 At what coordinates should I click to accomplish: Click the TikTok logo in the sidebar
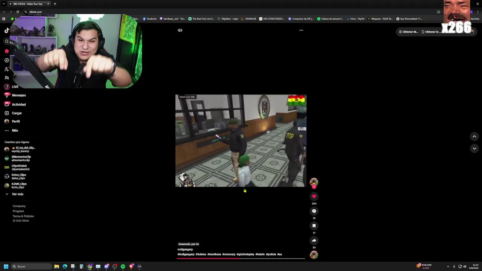click(6, 30)
